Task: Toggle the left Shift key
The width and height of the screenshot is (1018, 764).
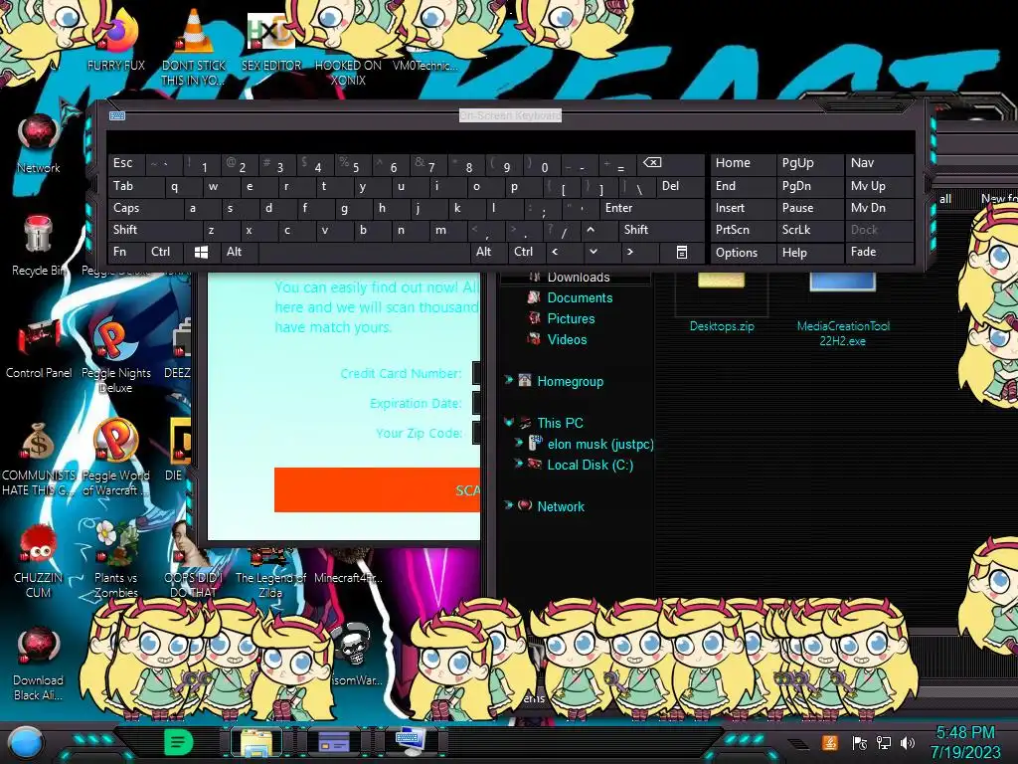Action: pyautogui.click(x=154, y=230)
